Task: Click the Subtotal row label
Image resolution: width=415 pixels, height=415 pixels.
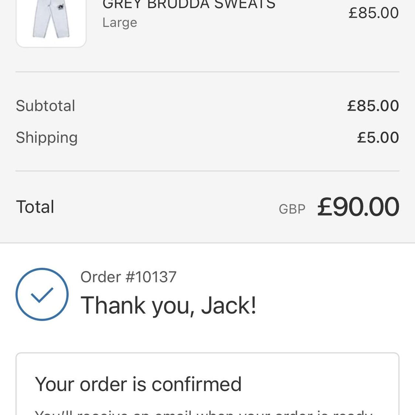Action: 46,105
